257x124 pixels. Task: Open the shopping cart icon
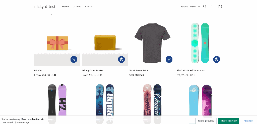tap(220, 6)
